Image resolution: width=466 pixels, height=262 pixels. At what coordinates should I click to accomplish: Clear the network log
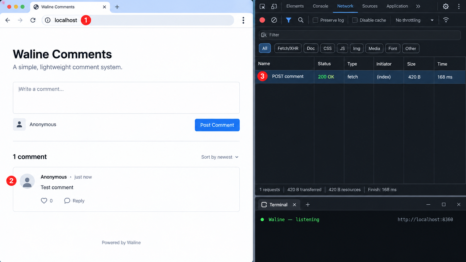coord(274,20)
